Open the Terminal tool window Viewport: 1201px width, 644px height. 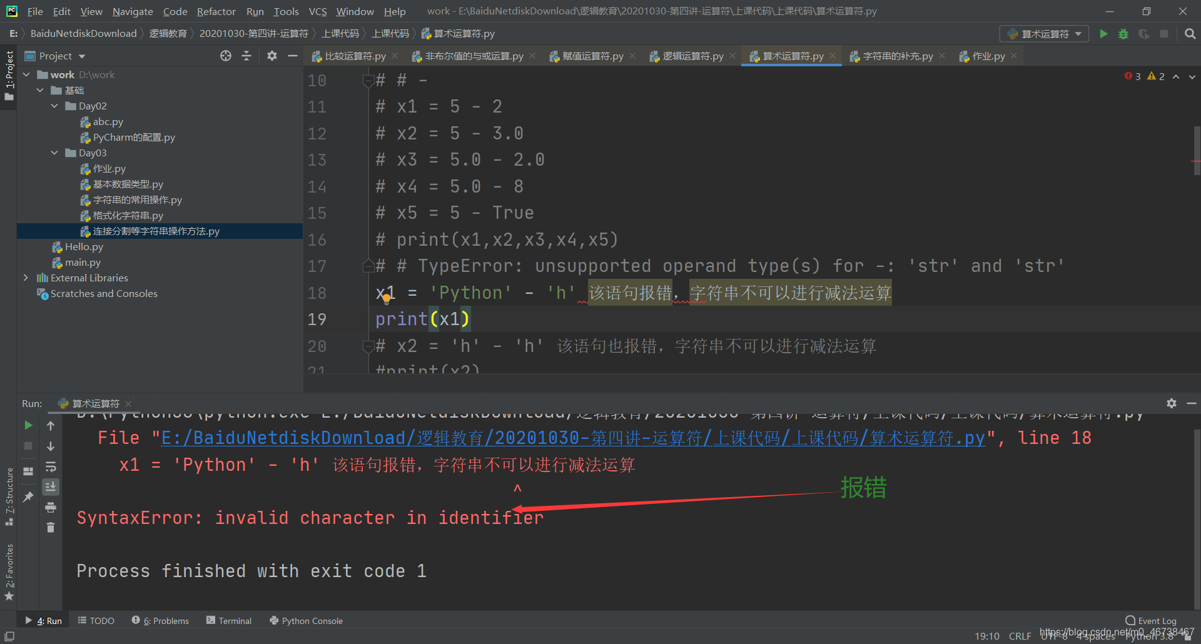(229, 620)
